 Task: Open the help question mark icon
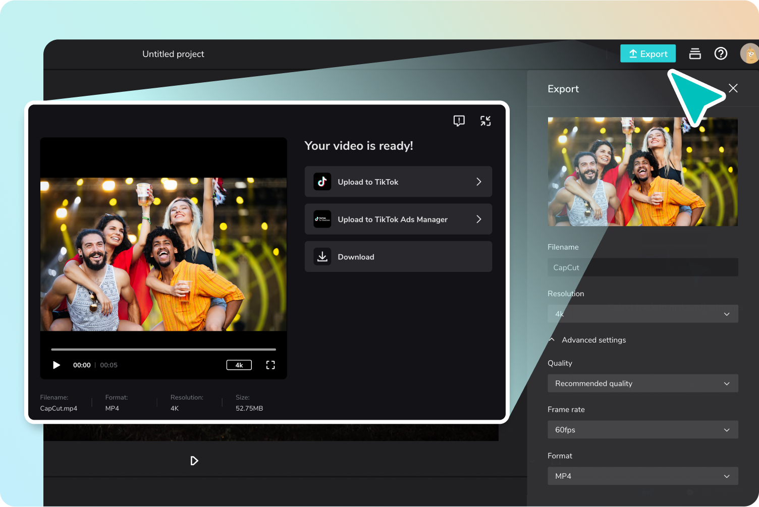tap(721, 53)
